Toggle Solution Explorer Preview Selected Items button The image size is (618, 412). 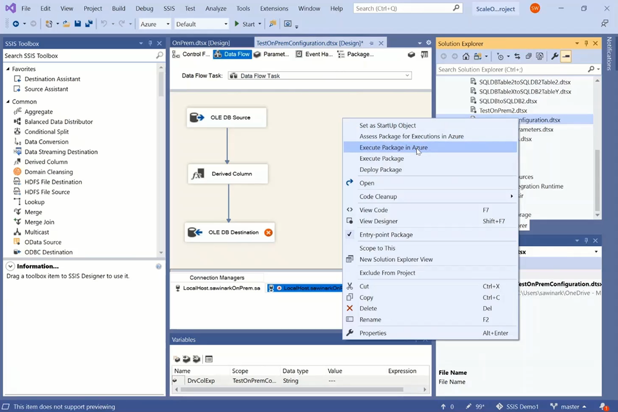(x=565, y=56)
